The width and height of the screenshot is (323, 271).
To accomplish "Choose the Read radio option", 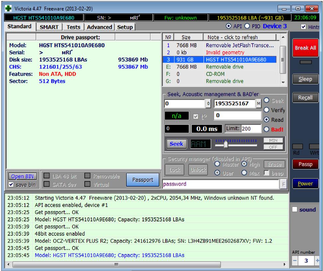I will pyautogui.click(x=267, y=120).
